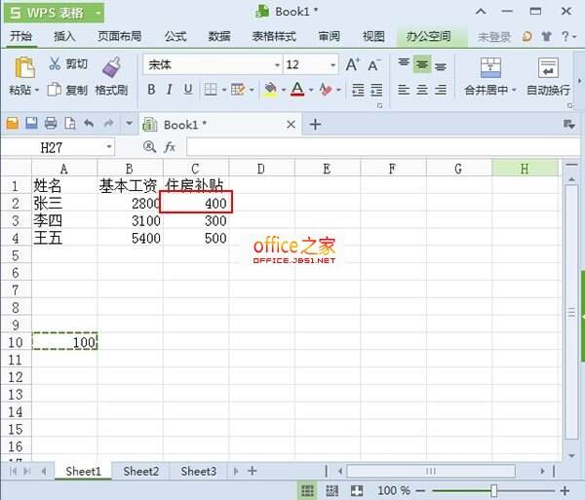Screen dimensions: 585x500
Task: Align text right
Action: [441, 90]
